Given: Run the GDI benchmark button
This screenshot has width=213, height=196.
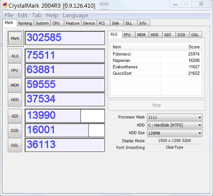Looking at the screenshot, I should click(x=15, y=116).
